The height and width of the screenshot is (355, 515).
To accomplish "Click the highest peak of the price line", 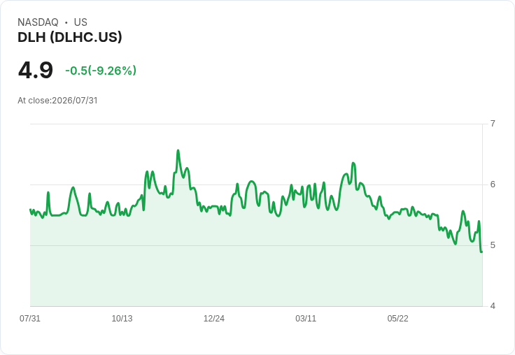I will pos(178,150).
